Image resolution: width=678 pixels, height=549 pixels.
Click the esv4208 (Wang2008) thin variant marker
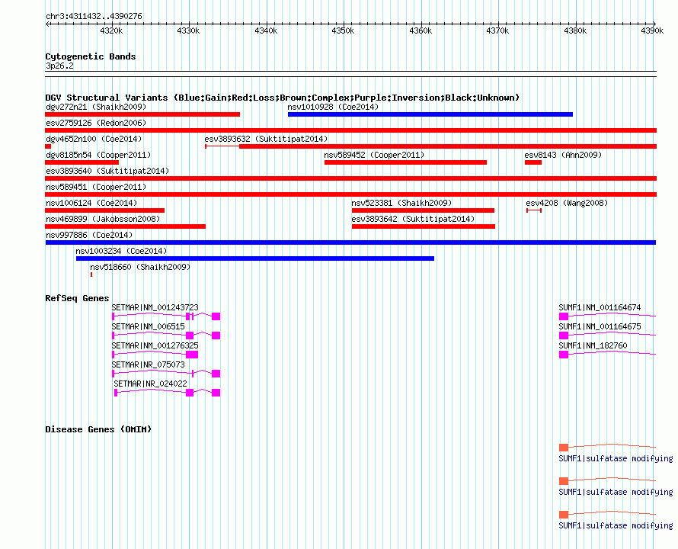tap(534, 210)
